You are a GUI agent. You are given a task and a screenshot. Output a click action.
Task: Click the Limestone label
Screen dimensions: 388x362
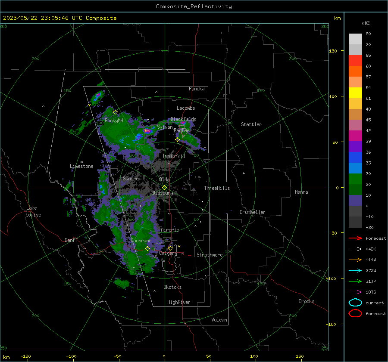[81, 166]
